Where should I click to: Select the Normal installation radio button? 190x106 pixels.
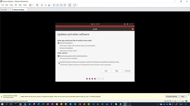tap(58, 43)
